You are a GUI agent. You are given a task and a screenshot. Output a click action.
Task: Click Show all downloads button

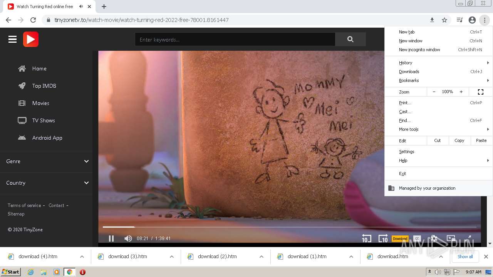(x=465, y=257)
